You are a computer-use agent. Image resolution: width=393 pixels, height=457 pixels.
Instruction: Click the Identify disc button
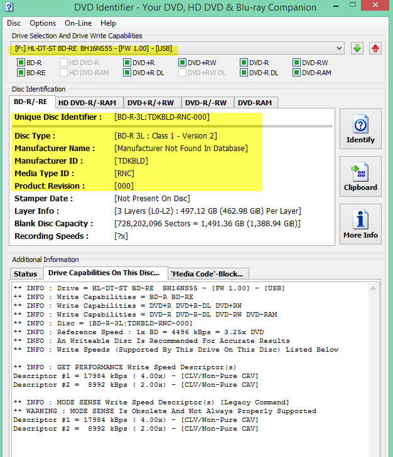coord(360,129)
